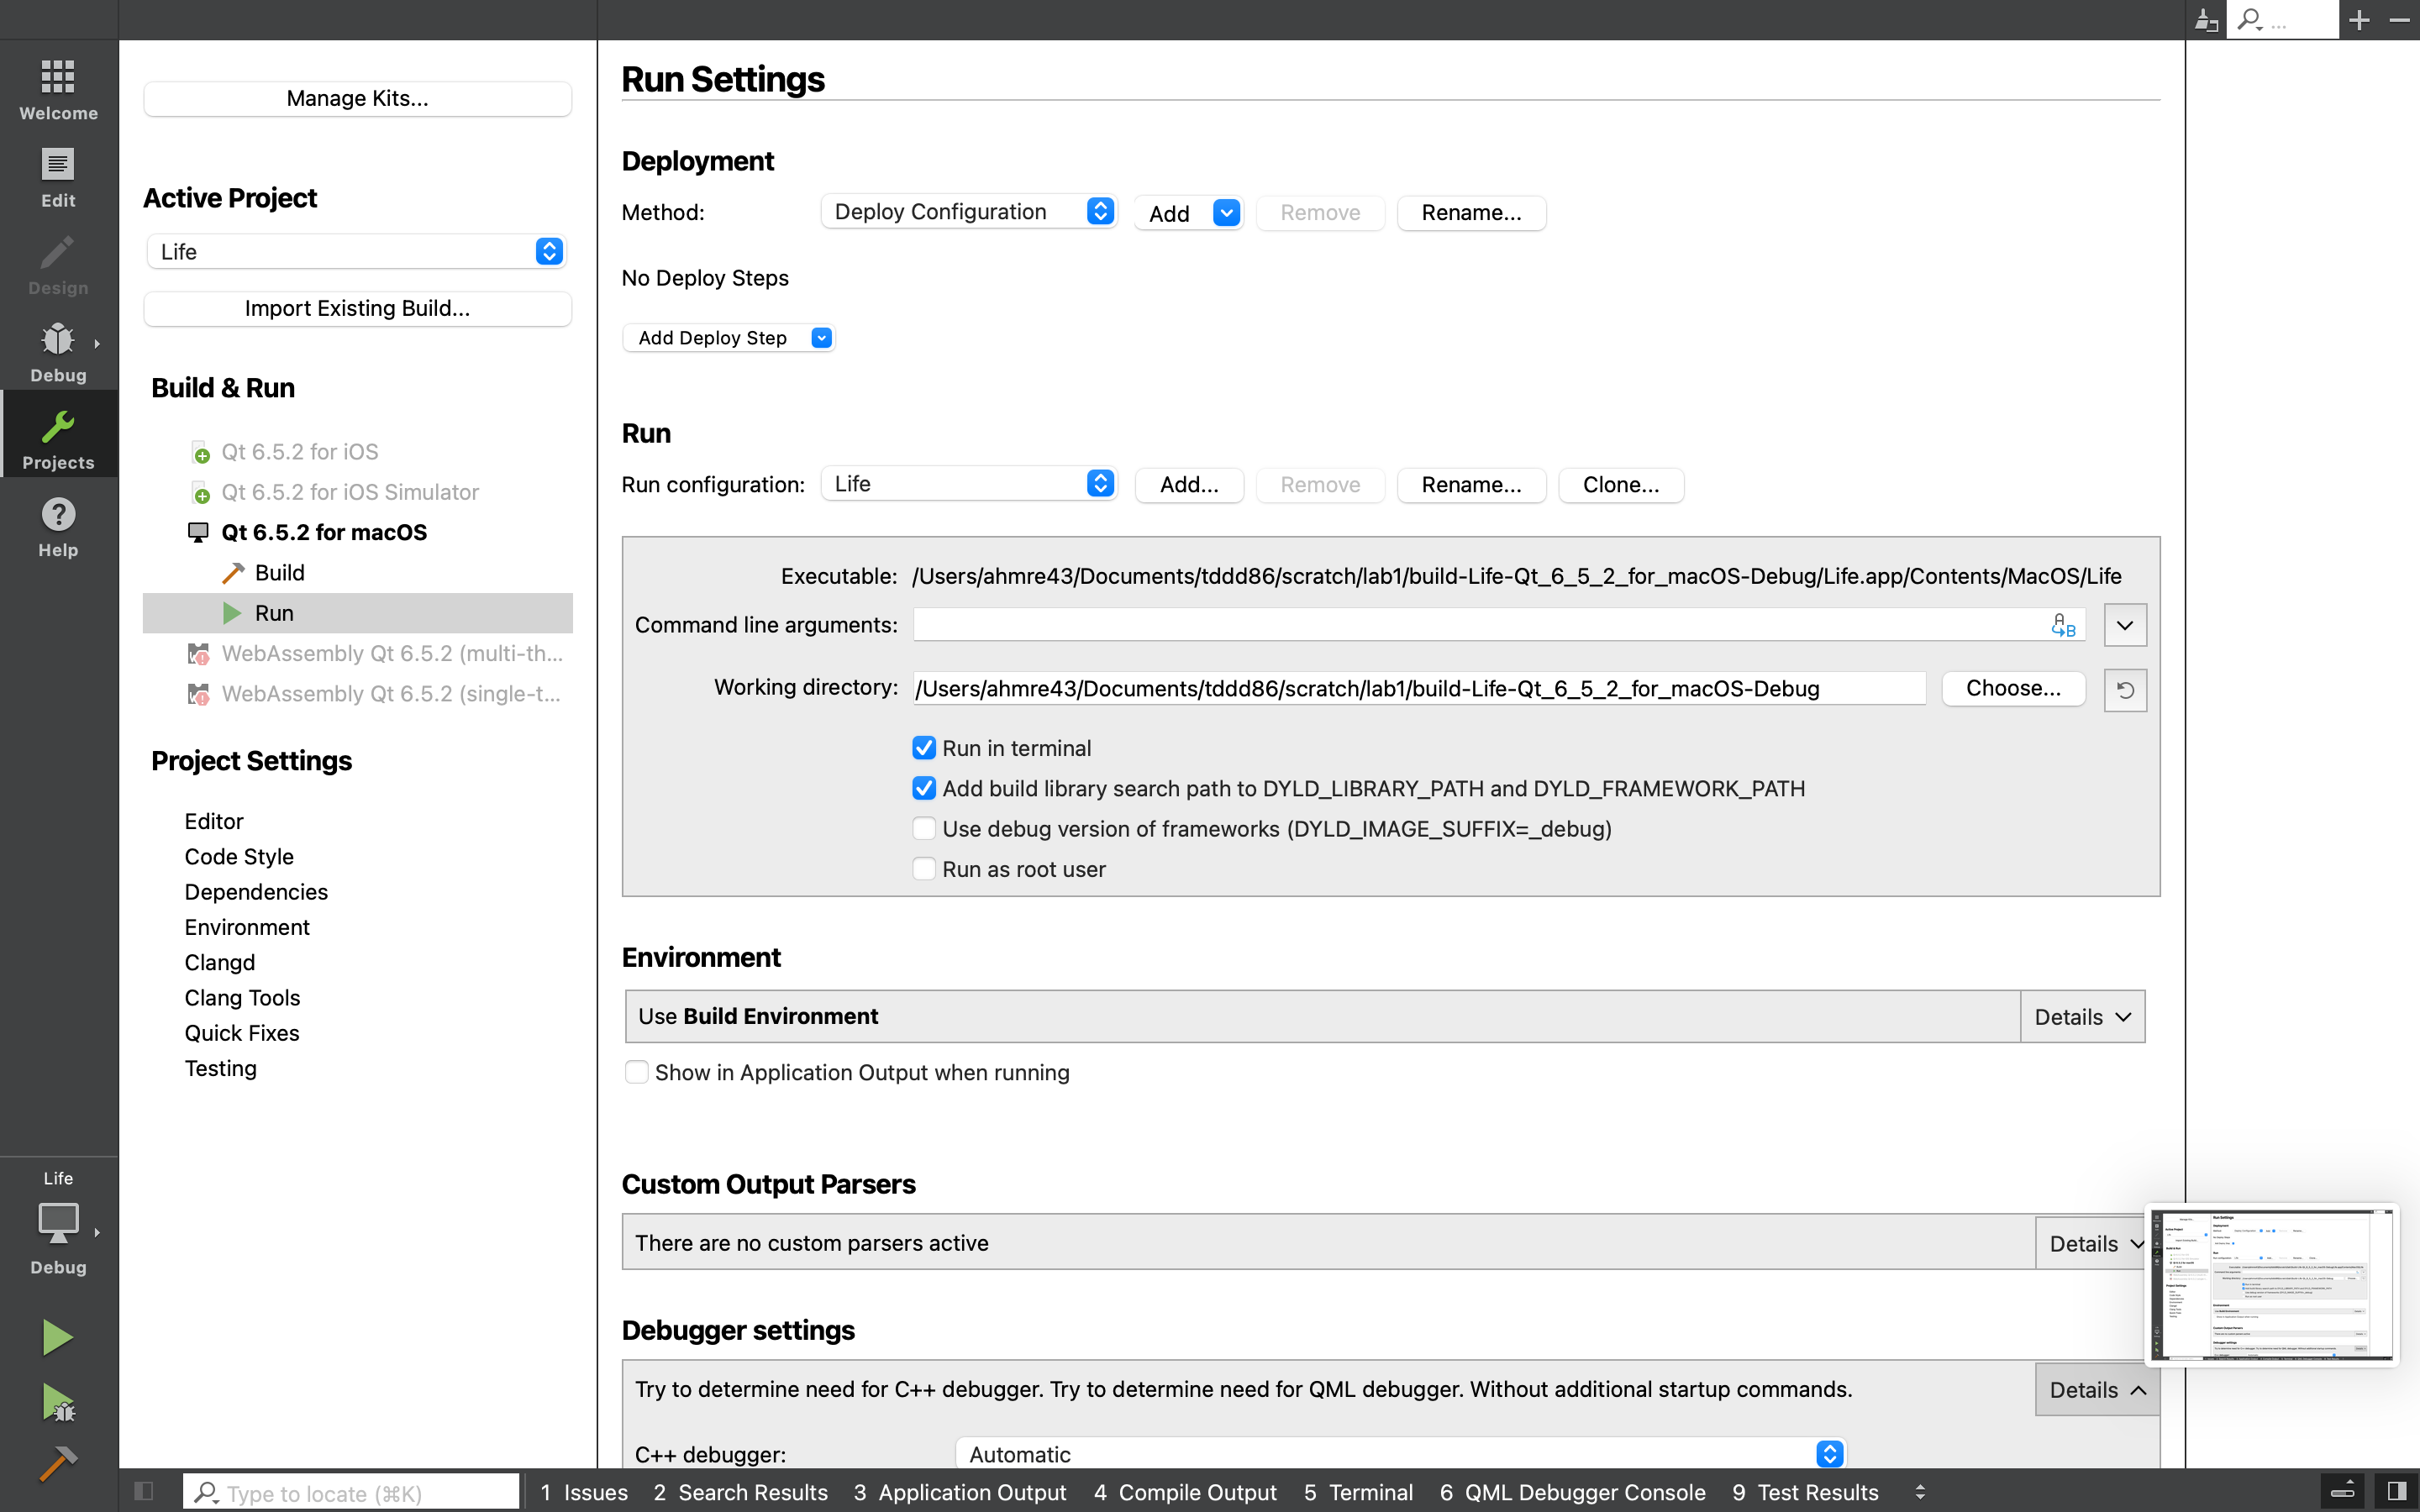Check Show in Application Output when running
The width and height of the screenshot is (2420, 1512).
pyautogui.click(x=636, y=1072)
